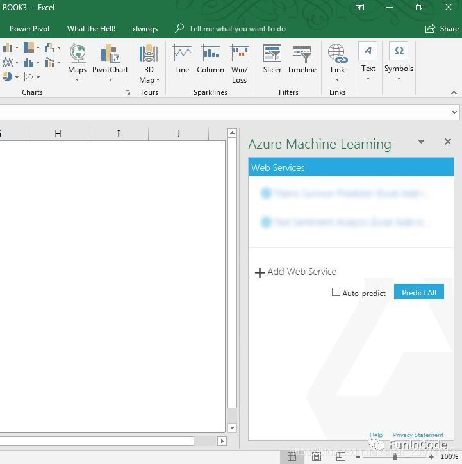Expand the Symbols dropdown arrow
The height and width of the screenshot is (464, 462).
click(399, 79)
